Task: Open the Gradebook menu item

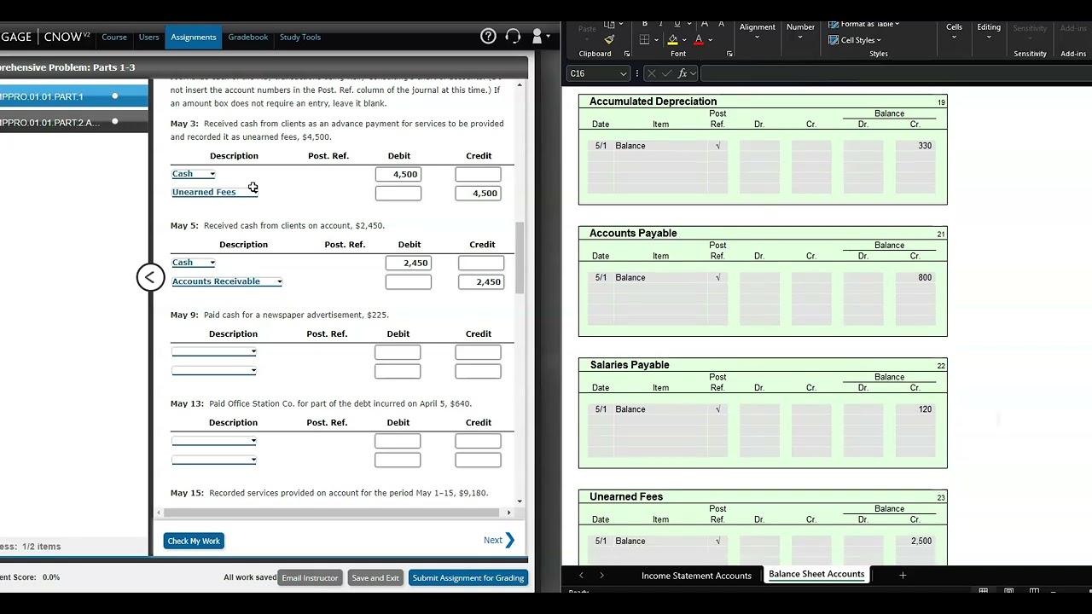Action: point(247,38)
